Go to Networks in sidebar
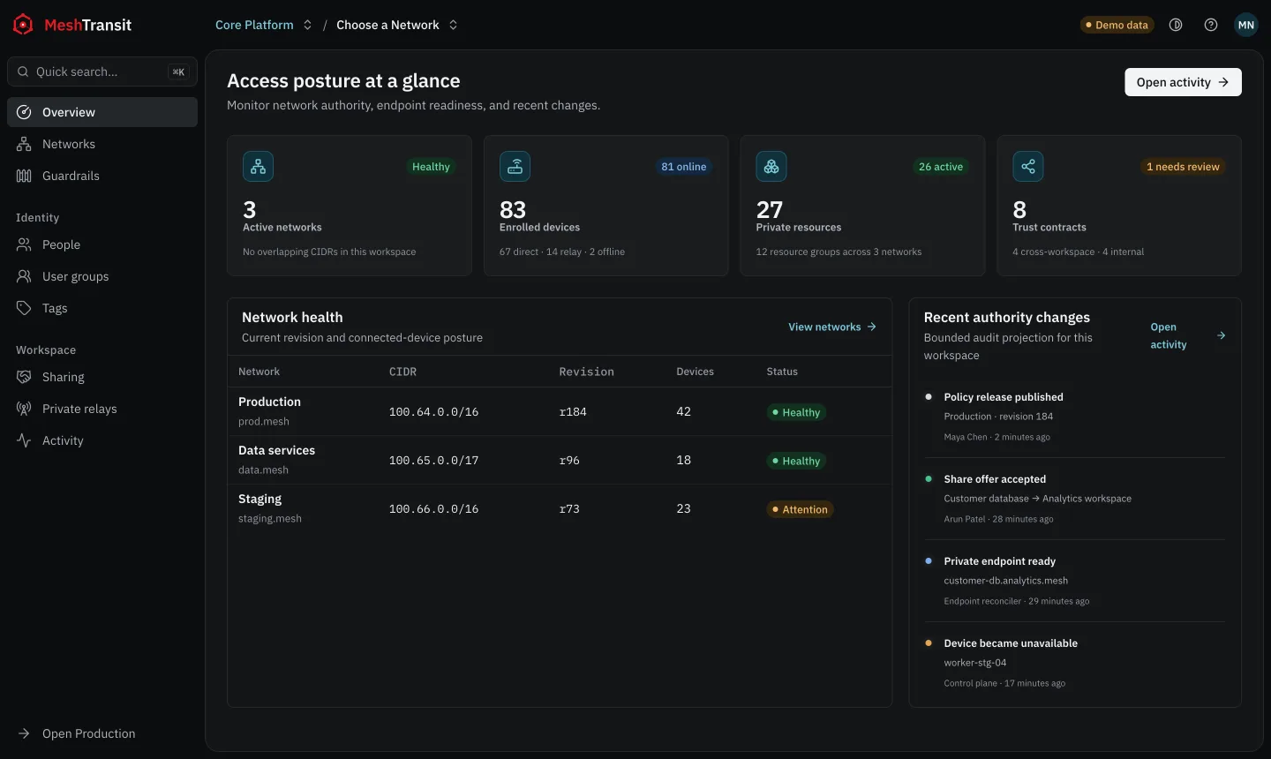Image resolution: width=1271 pixels, height=759 pixels. [102, 144]
